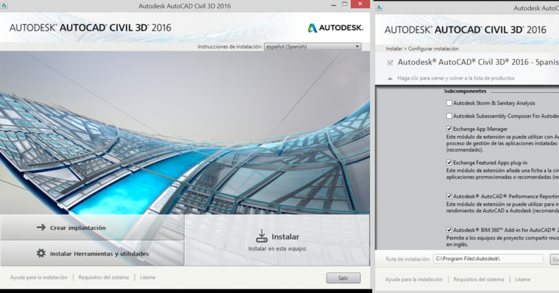Uncheck Exchange App Manager
The width and height of the screenshot is (559, 293).
(449, 129)
